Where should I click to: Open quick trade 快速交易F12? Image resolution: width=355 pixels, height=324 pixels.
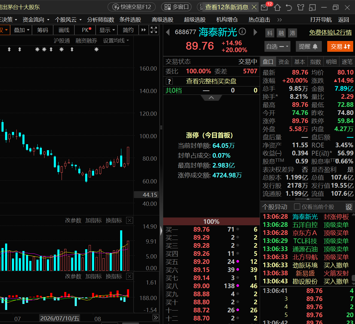(131, 7)
